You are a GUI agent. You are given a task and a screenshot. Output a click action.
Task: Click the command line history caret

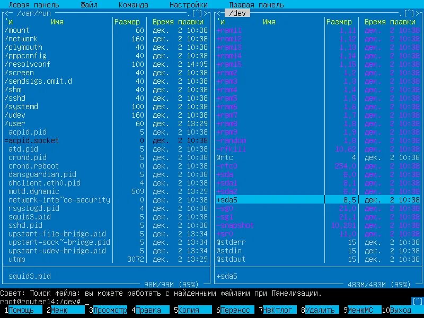(417, 301)
